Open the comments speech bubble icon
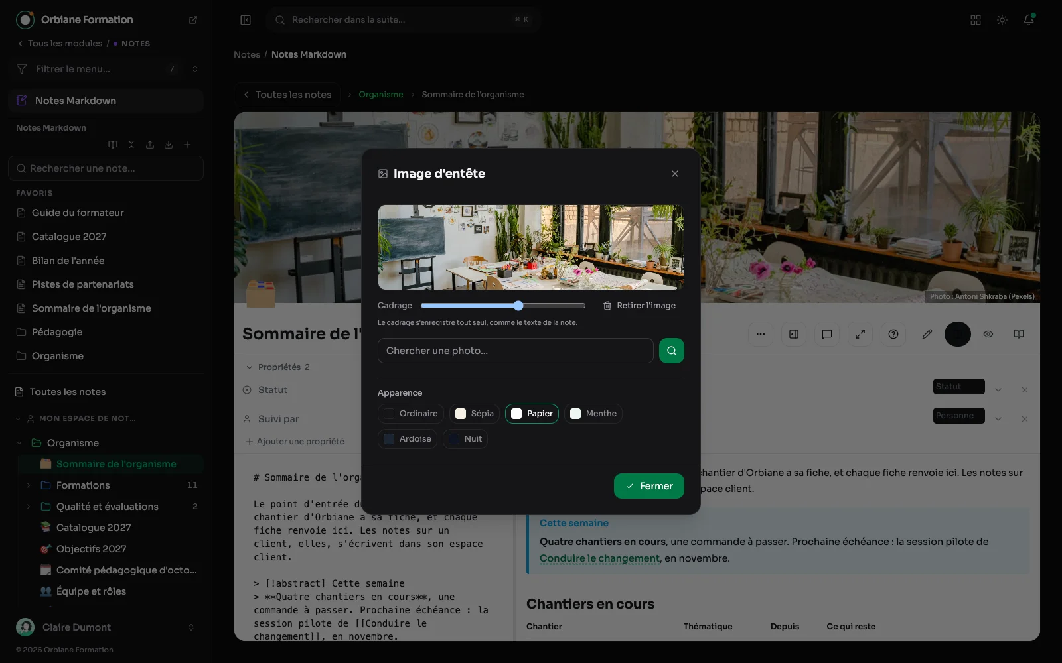Screen dimensions: 1062x663 click(x=827, y=334)
